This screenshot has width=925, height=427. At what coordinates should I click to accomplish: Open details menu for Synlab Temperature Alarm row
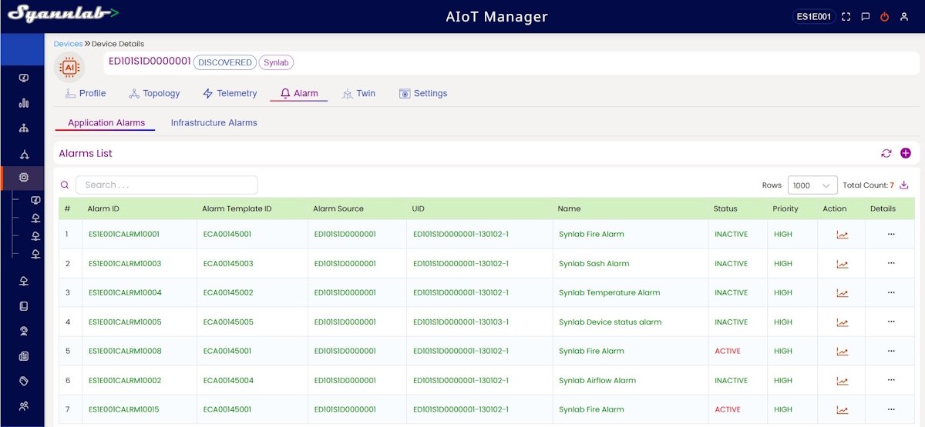tap(891, 292)
